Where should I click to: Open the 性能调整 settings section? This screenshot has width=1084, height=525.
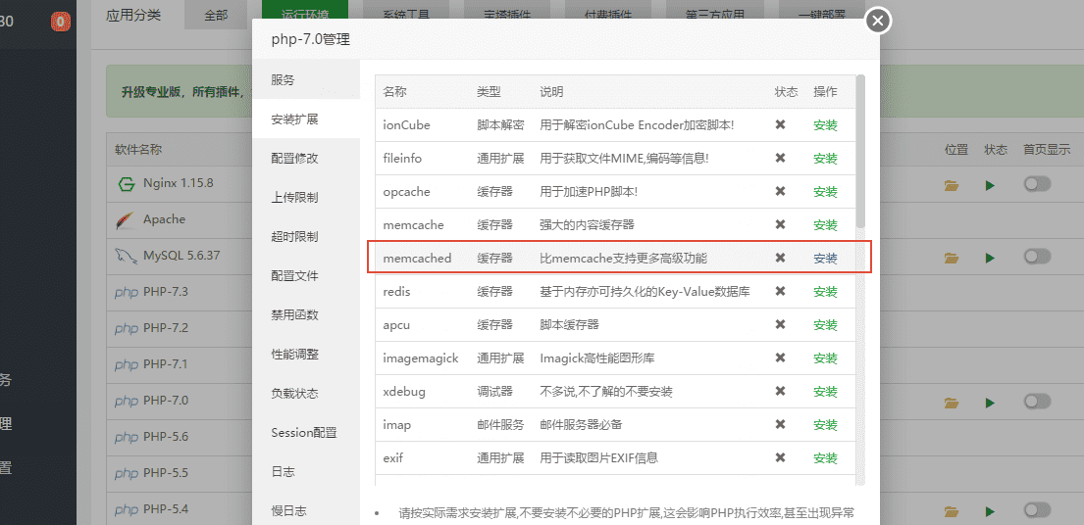pyautogui.click(x=294, y=354)
